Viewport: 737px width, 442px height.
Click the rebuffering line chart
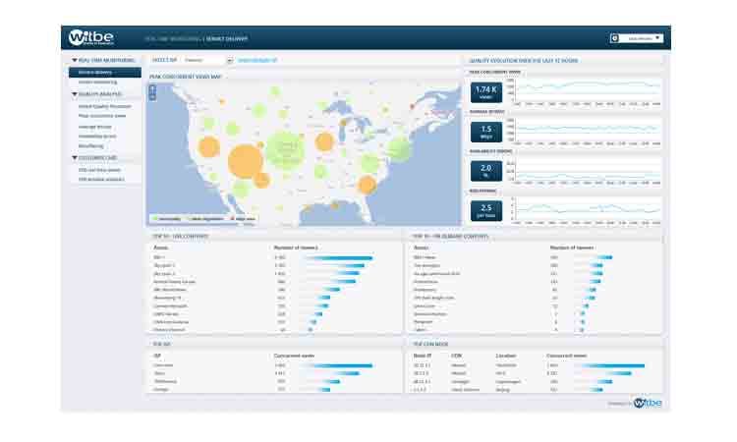[x=588, y=209]
